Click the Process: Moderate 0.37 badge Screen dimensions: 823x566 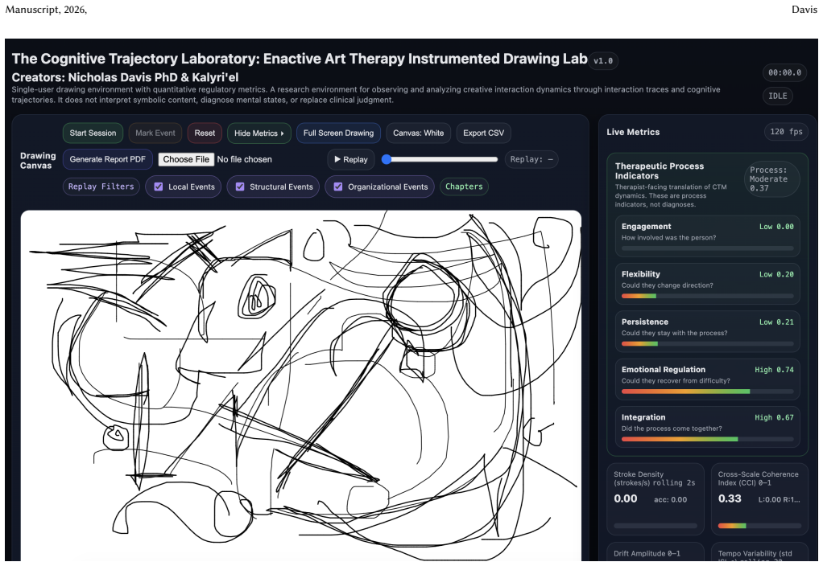pos(771,178)
